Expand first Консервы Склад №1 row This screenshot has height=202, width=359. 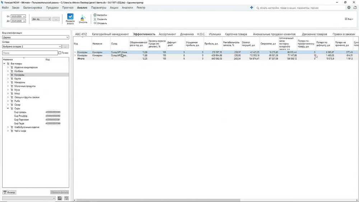click(x=75, y=52)
